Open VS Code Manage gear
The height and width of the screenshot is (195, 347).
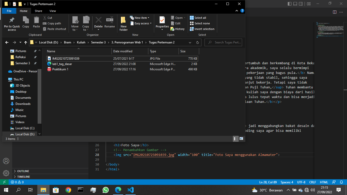pyautogui.click(x=6, y=173)
